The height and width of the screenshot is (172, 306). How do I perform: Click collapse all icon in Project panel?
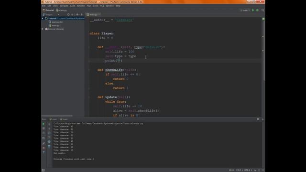coord(72,15)
